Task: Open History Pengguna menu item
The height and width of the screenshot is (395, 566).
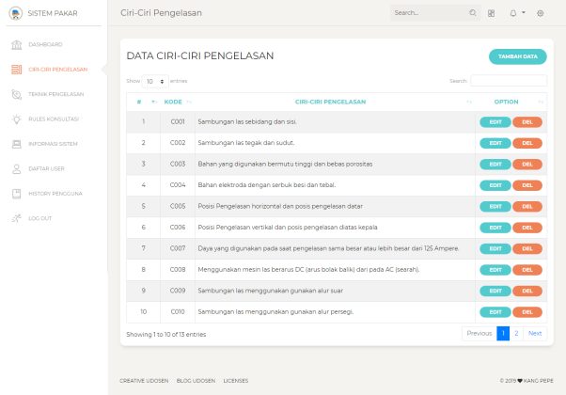Action: (x=55, y=194)
